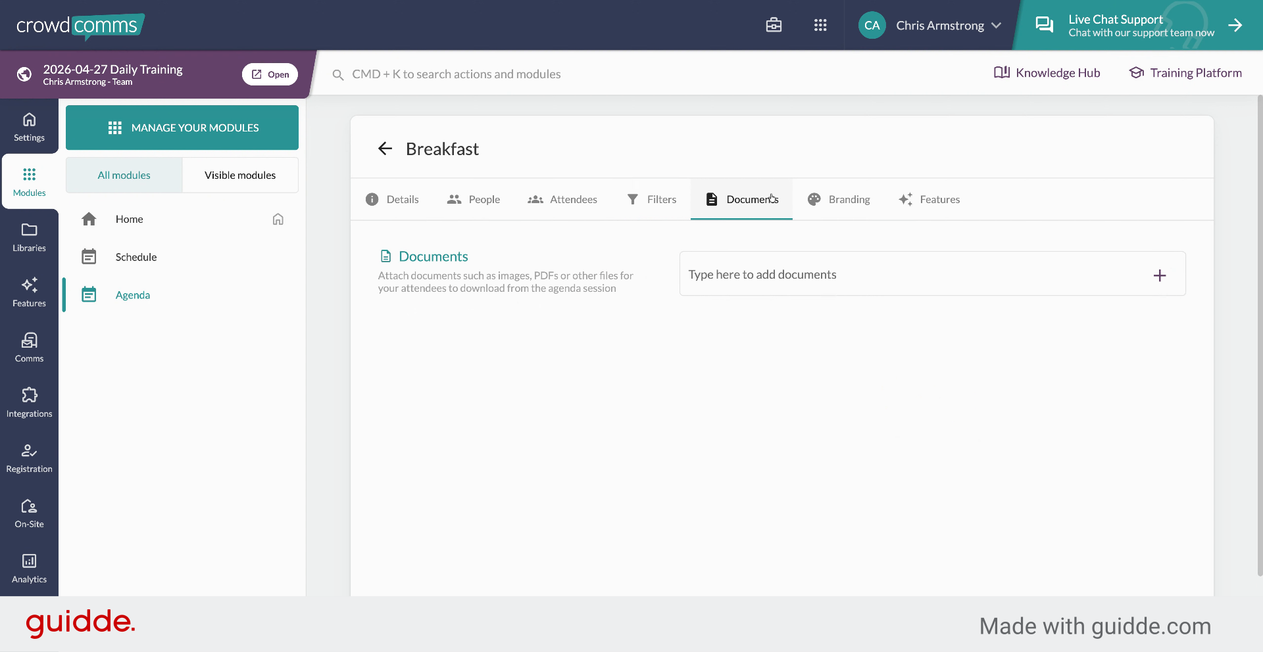Click the plus icon to add document
This screenshot has height=652, width=1263.
(x=1160, y=275)
